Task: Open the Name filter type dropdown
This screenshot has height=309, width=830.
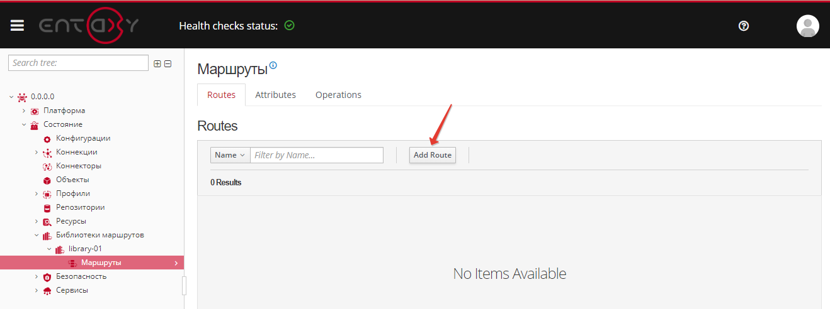Action: (x=230, y=155)
